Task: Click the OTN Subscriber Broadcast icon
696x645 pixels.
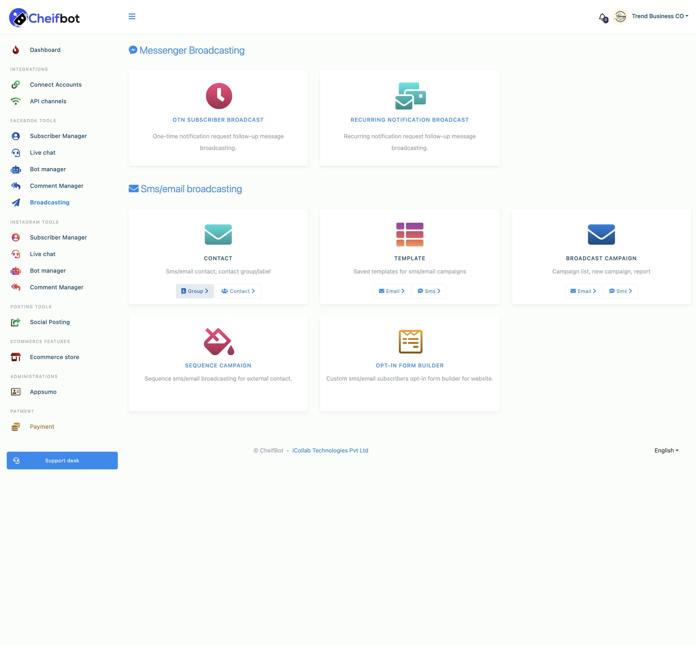Action: (x=218, y=95)
